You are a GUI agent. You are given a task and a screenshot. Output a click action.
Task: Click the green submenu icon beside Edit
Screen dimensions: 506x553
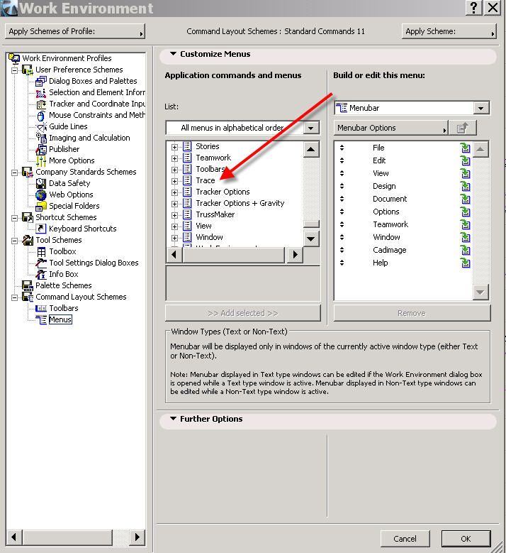click(x=465, y=160)
